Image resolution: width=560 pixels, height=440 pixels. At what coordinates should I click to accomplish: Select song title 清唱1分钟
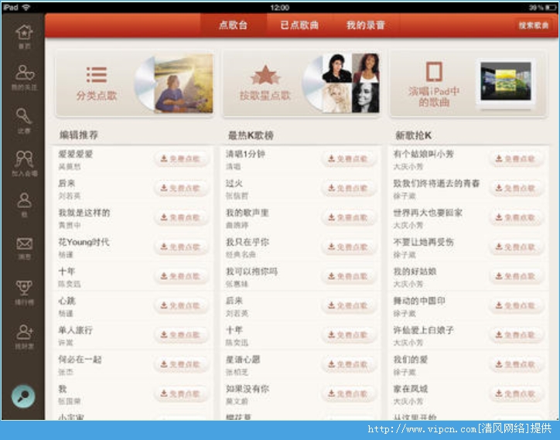tap(245, 154)
